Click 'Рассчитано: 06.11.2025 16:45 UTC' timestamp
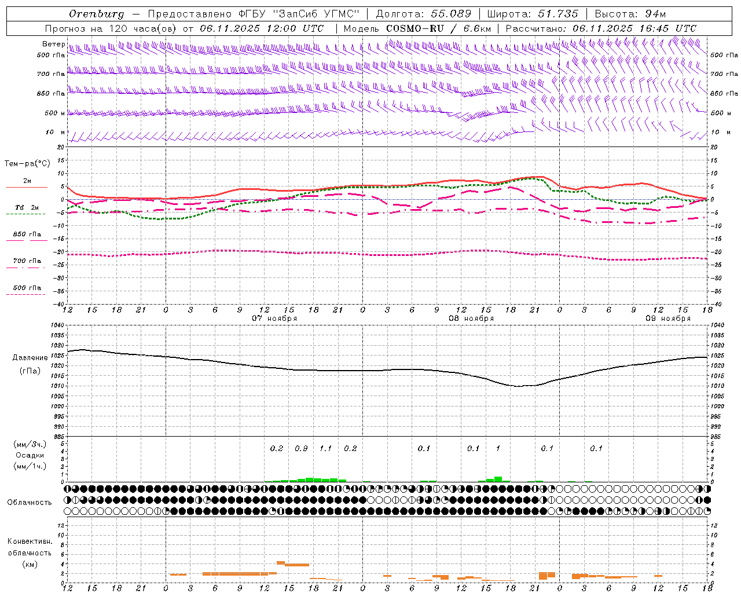Screen dimensions: 741x593 click(x=601, y=28)
